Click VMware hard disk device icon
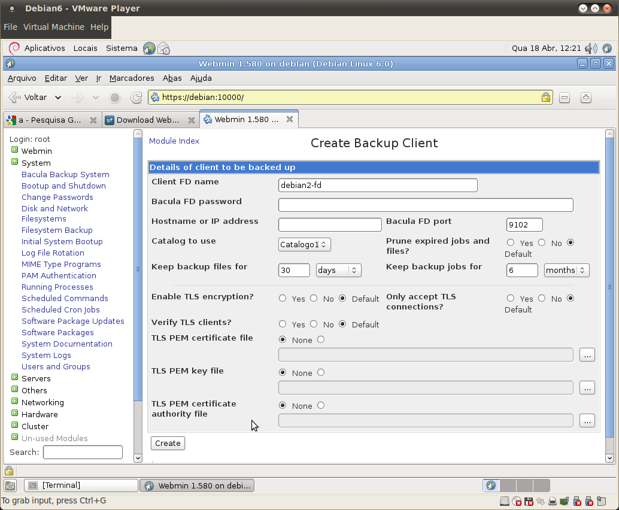 pyautogui.click(x=504, y=501)
